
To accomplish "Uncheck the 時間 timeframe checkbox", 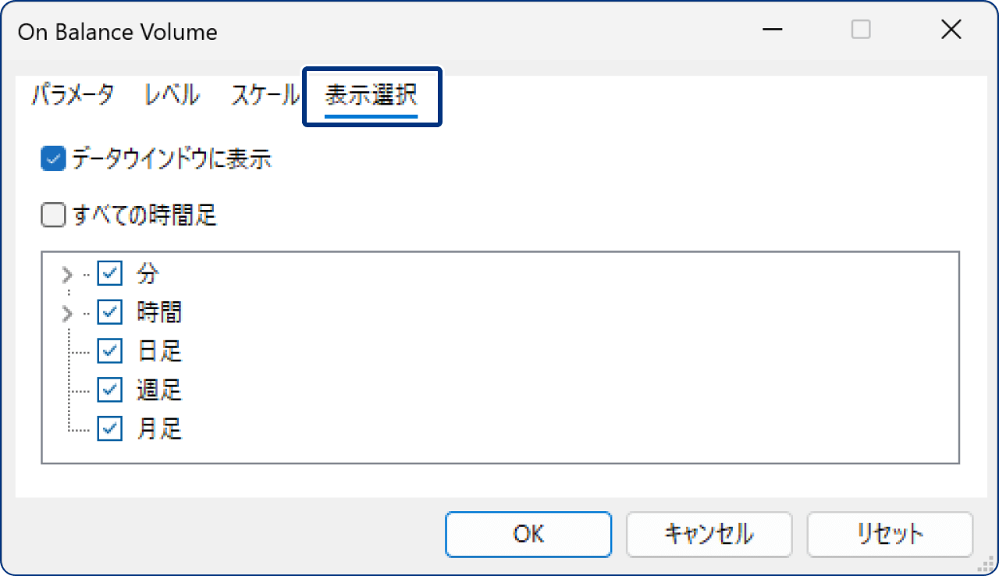I will click(x=109, y=311).
